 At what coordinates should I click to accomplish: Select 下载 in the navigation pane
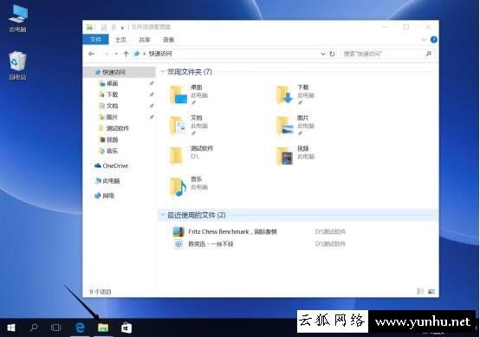(x=113, y=94)
